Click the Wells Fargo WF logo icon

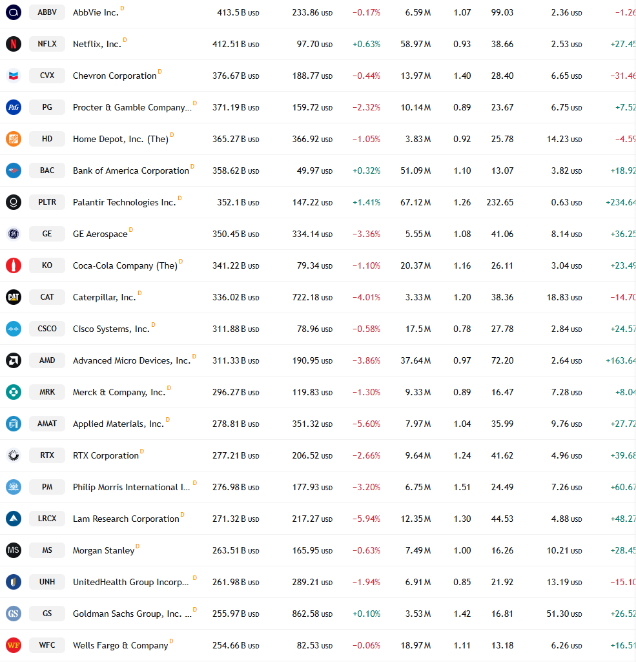(14, 645)
